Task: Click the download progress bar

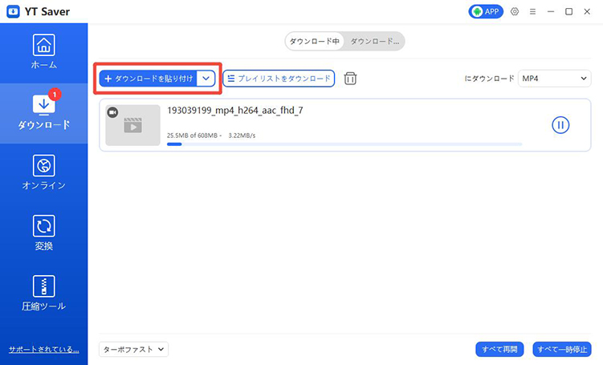Action: pyautogui.click(x=344, y=144)
